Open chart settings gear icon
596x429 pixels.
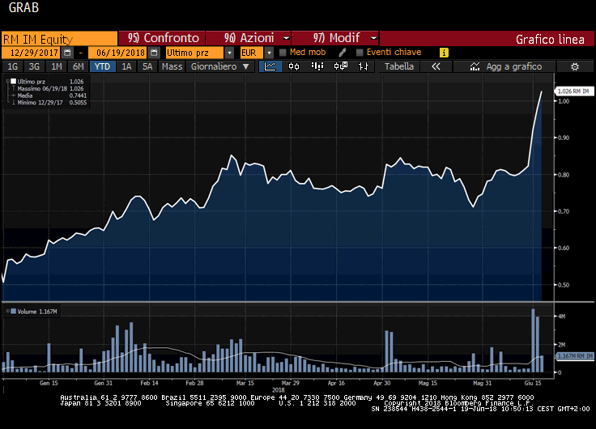click(x=575, y=67)
